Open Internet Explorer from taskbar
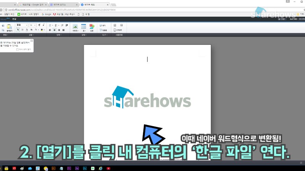Screen dimensions: 305x171 click(x=100, y=168)
